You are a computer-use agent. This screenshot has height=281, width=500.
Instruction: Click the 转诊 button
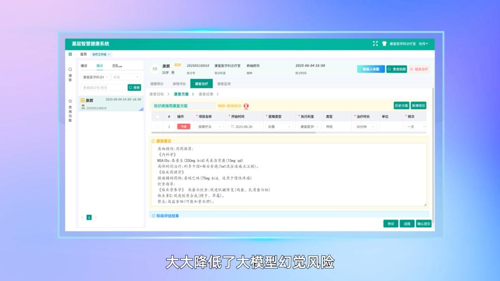(391, 224)
